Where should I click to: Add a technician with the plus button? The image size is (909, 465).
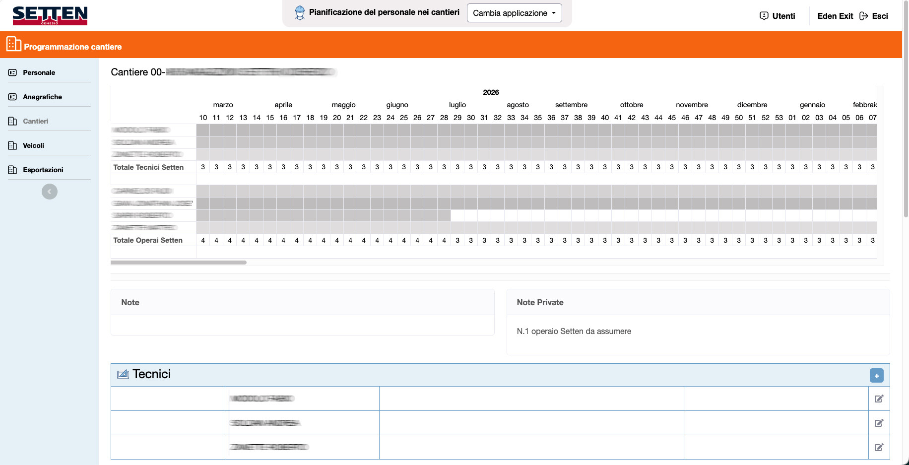(x=876, y=376)
